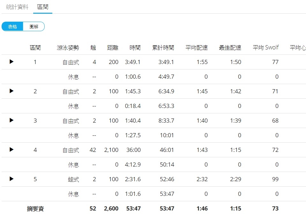Viewport: 306px width, 214px height.
Task: Select time value 1:45.3
Action: (133, 91)
